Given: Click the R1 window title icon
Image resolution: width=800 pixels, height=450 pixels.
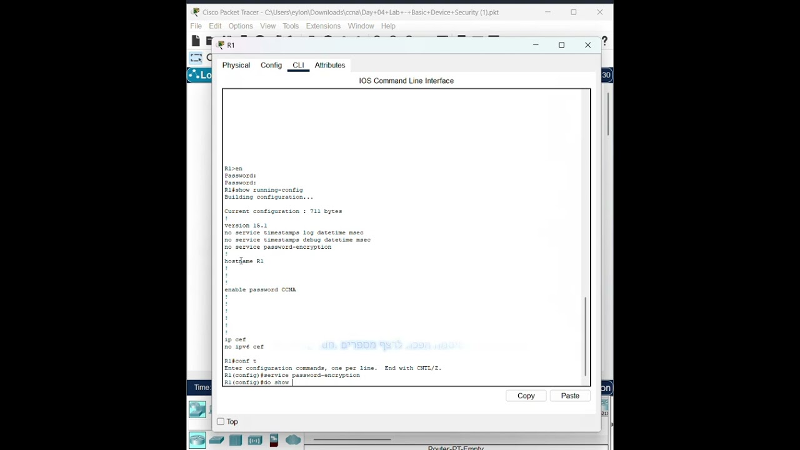Looking at the screenshot, I should pos(221,45).
